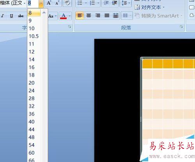
Task: Increase list indent level
Action: [x=114, y=3]
